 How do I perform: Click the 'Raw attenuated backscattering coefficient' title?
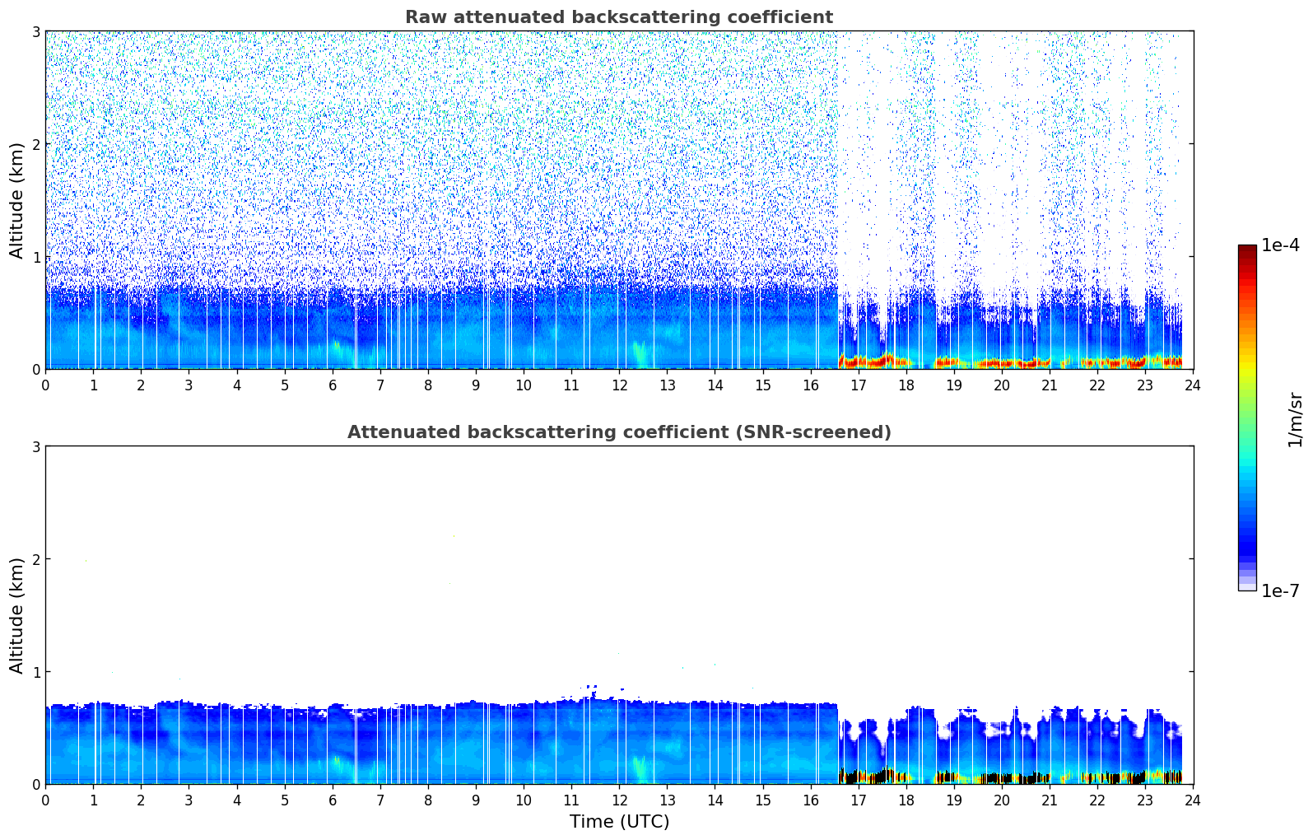click(619, 17)
